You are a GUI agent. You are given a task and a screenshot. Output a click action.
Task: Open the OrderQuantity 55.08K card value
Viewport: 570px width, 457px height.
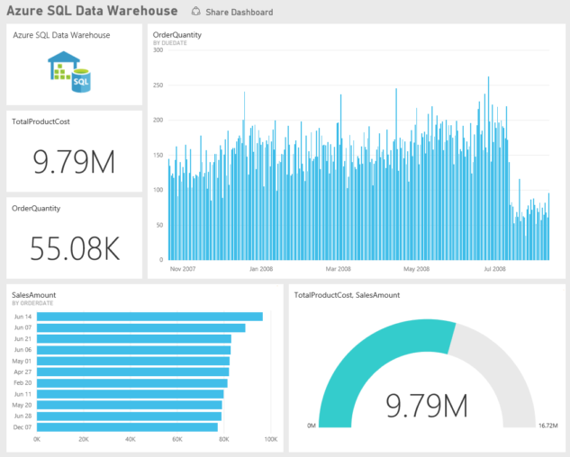tap(75, 248)
